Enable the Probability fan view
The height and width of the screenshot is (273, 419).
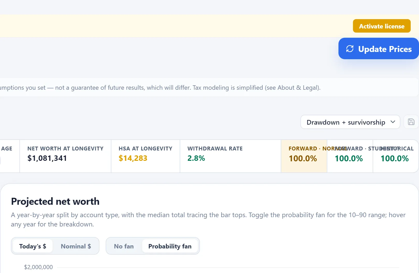pos(170,246)
